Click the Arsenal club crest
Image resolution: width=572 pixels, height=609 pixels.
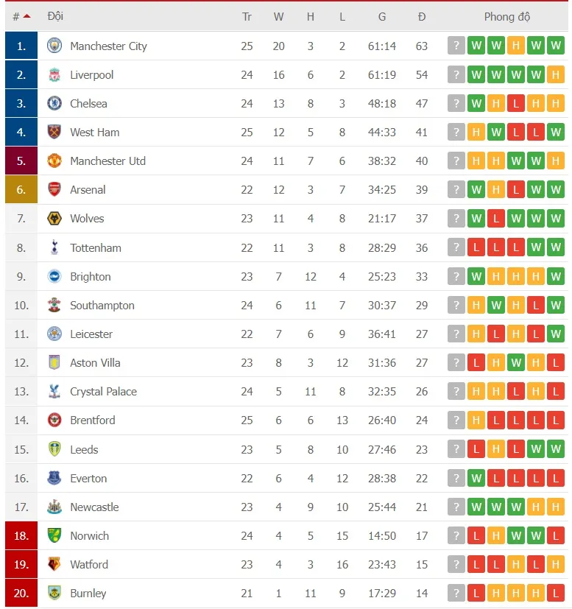click(53, 189)
